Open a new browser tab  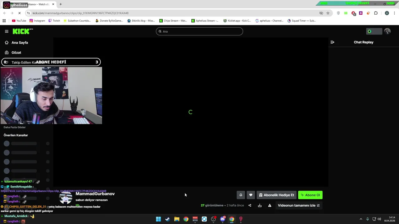click(x=60, y=4)
